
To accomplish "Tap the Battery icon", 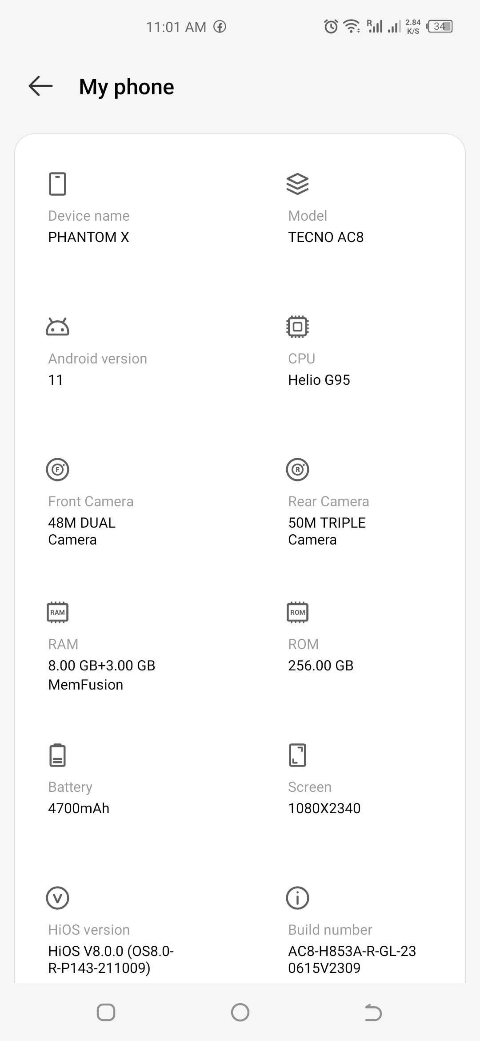I will (57, 755).
